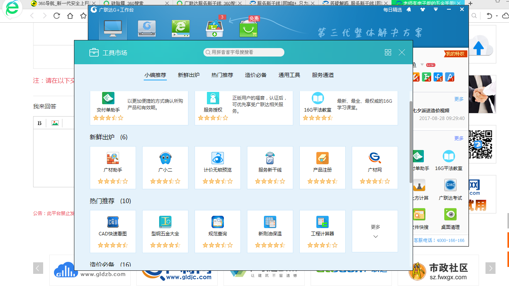Switch tool market to grid view

(388, 52)
